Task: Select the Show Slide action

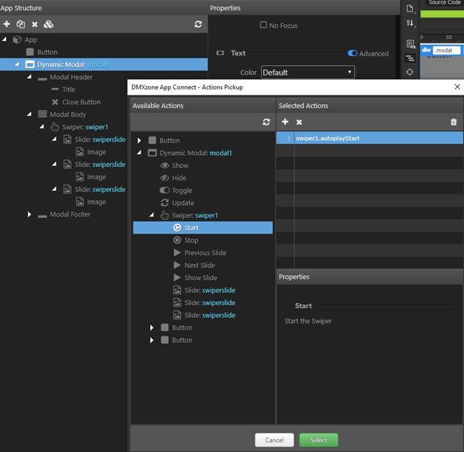Action: pos(195,277)
